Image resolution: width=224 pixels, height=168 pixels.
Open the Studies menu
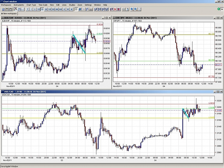72,5
